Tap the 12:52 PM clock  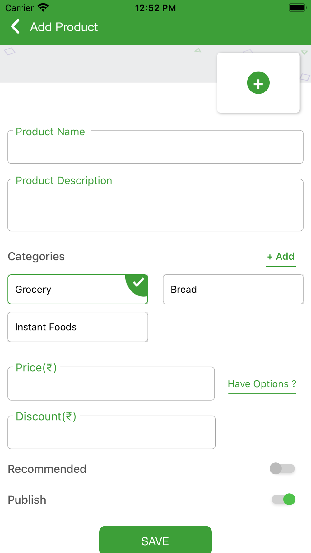tap(155, 8)
